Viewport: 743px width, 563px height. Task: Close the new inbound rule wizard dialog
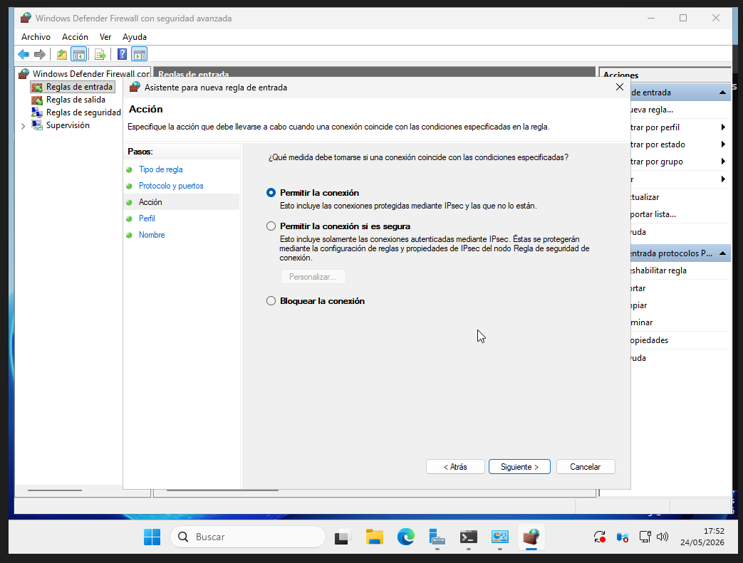click(x=619, y=87)
